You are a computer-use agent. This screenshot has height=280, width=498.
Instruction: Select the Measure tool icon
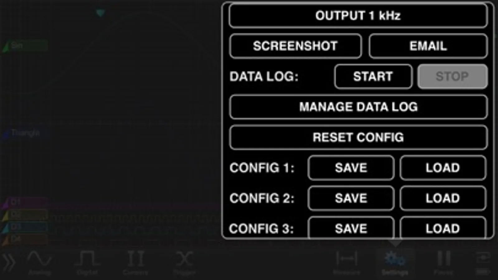pyautogui.click(x=347, y=262)
